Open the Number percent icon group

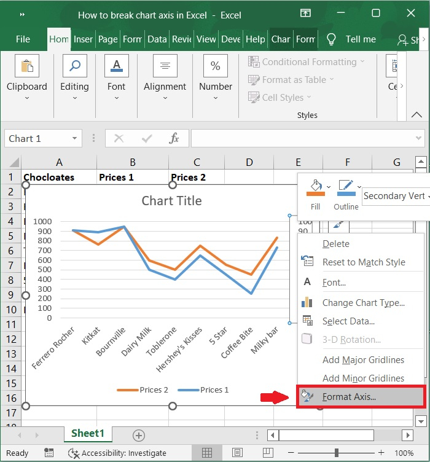215,66
